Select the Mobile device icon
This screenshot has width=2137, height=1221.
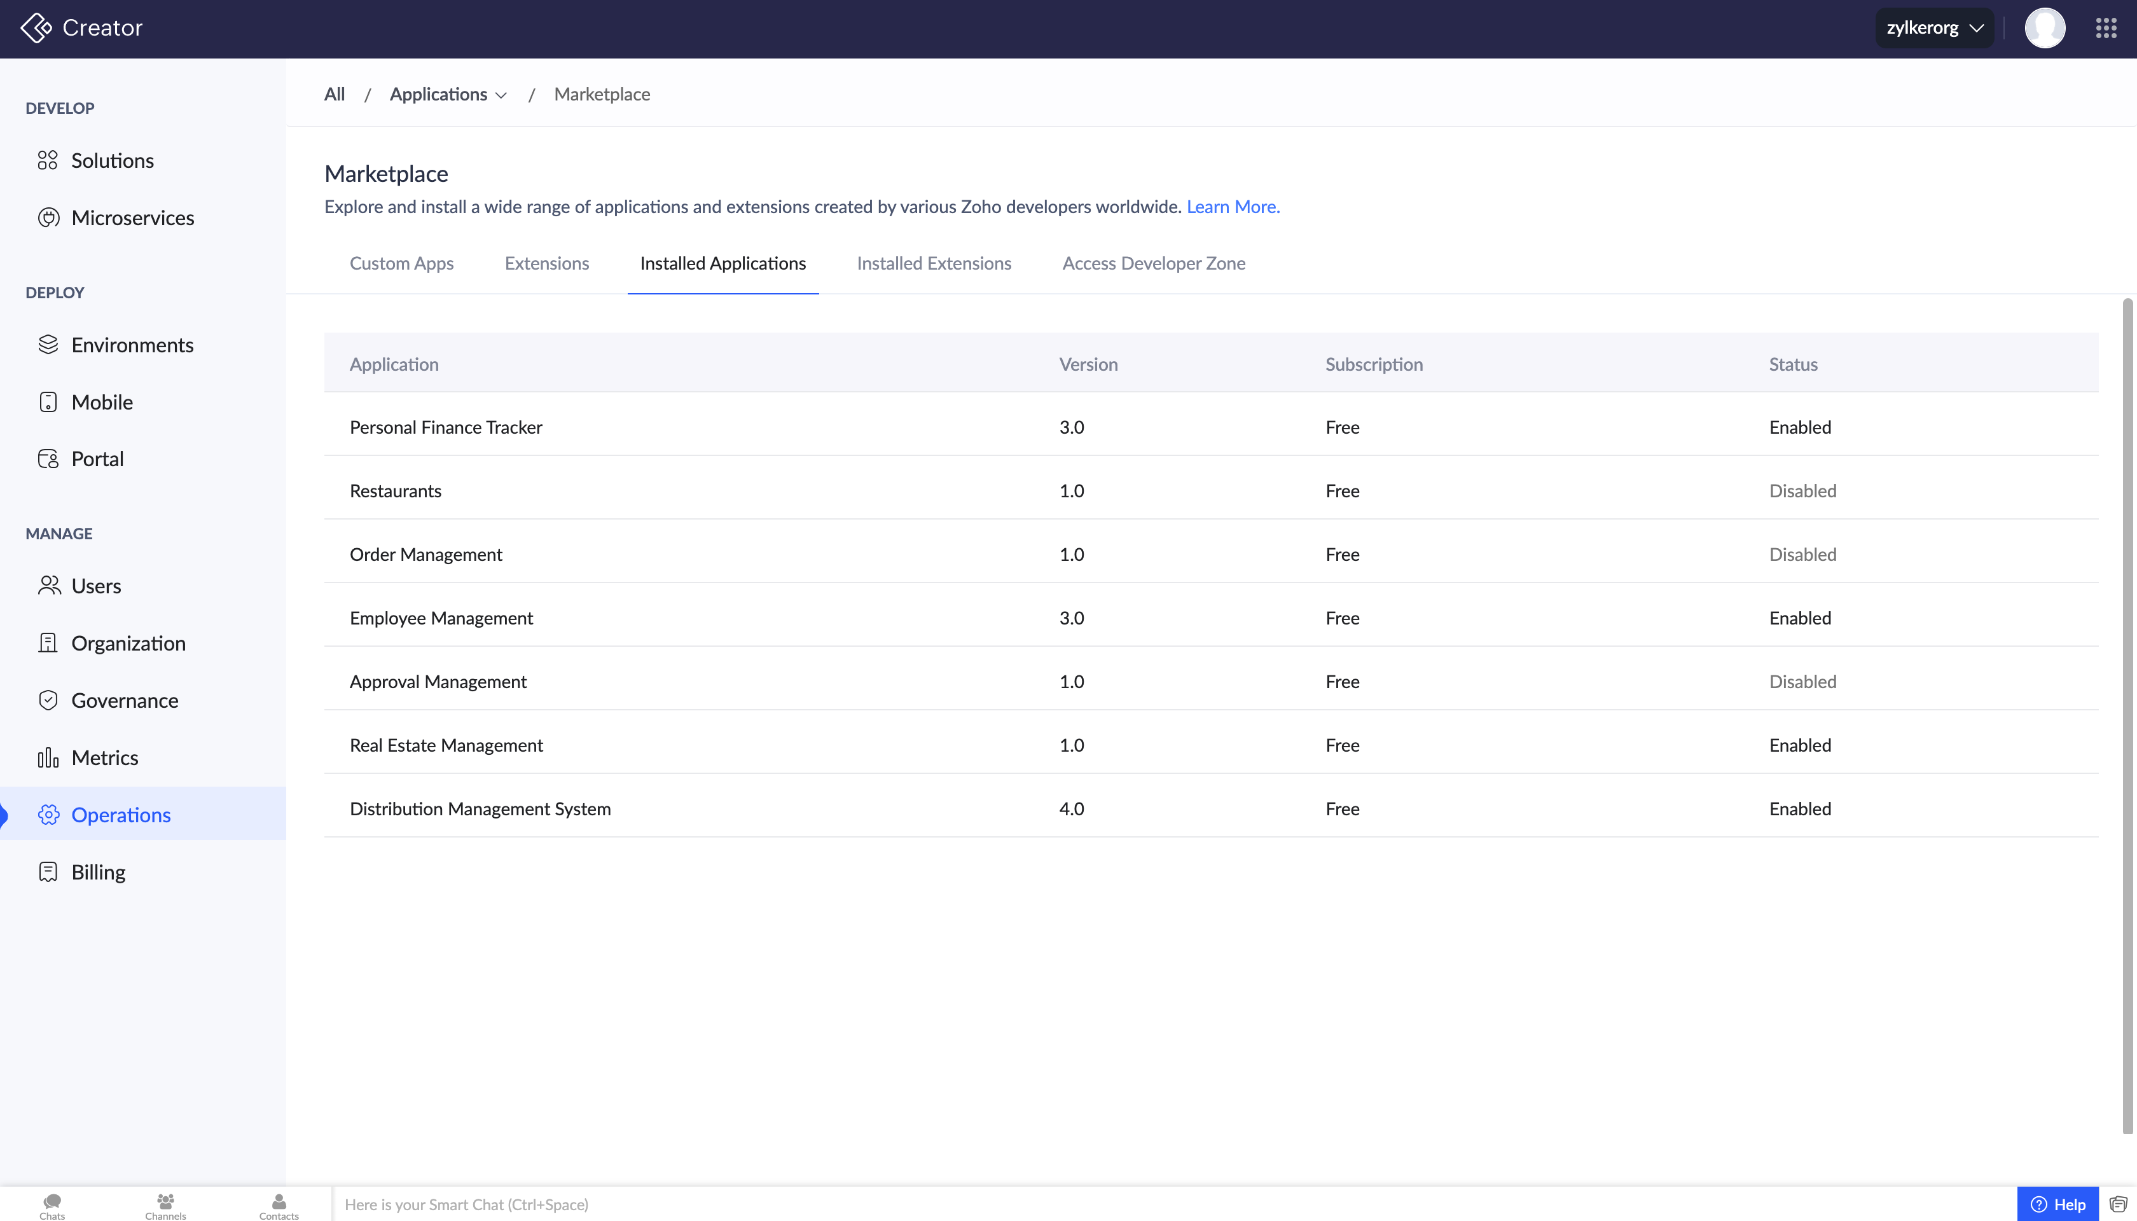coord(48,402)
